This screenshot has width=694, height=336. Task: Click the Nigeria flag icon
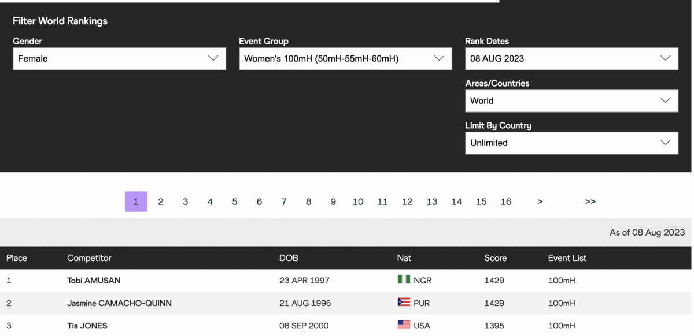404,279
